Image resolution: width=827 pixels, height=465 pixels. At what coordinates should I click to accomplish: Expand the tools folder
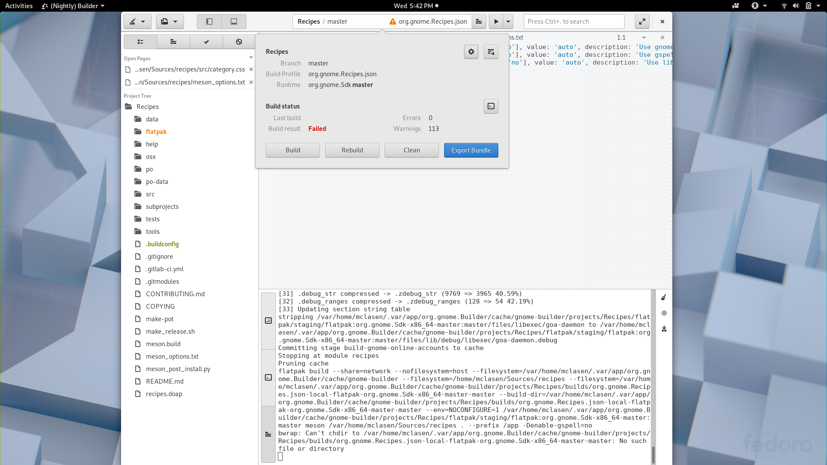152,232
